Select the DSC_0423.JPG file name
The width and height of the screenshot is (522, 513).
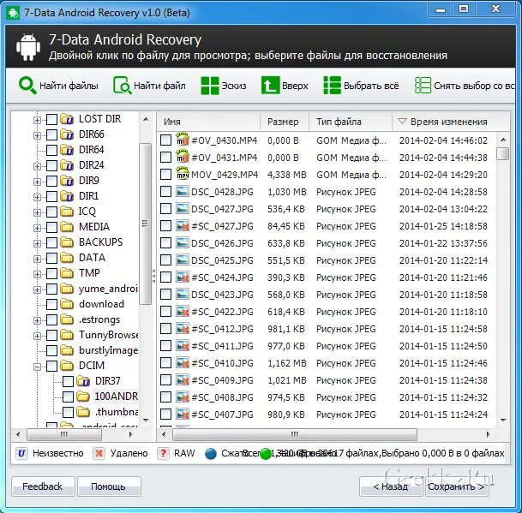coord(222,295)
